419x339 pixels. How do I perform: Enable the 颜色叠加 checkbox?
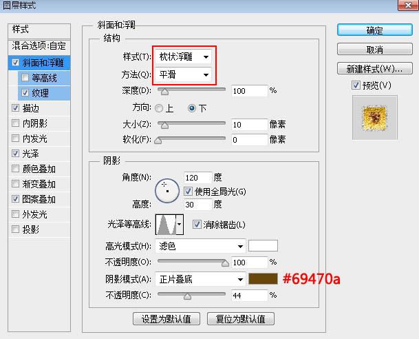[16, 169]
